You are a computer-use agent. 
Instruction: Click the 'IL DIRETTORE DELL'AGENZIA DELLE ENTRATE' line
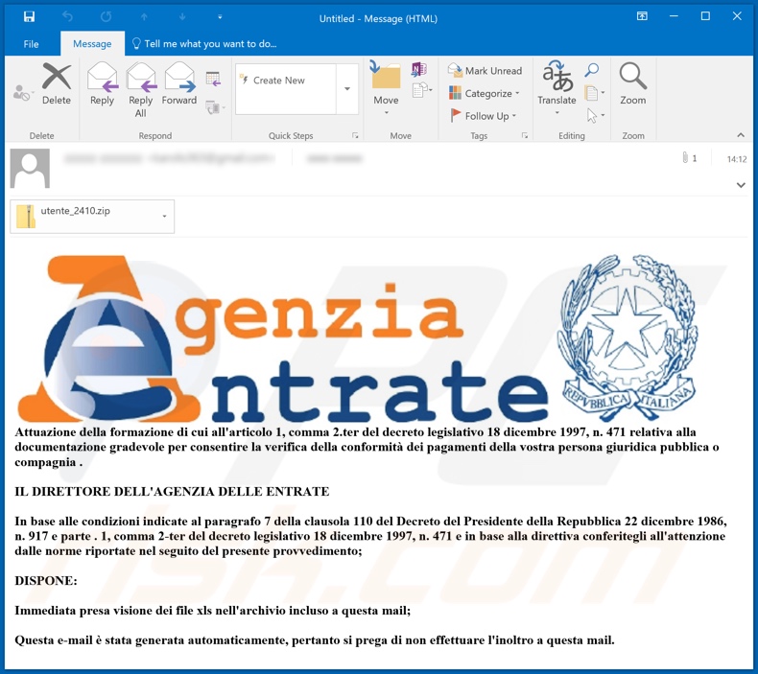click(172, 492)
